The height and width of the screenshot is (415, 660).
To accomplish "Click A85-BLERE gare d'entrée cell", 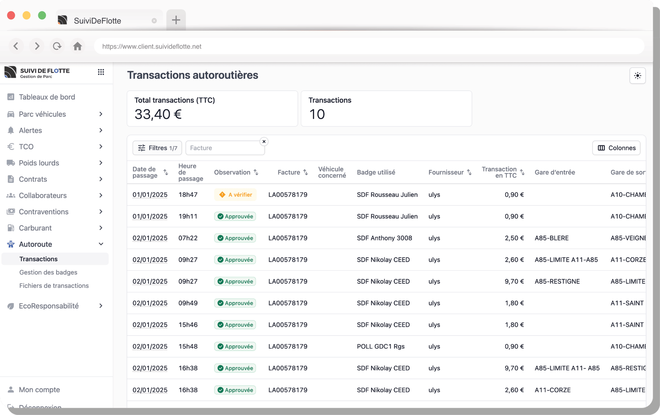I will 551,238.
